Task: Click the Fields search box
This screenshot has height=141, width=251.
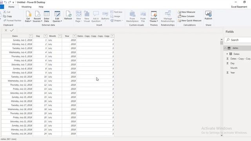Action: 238,40
